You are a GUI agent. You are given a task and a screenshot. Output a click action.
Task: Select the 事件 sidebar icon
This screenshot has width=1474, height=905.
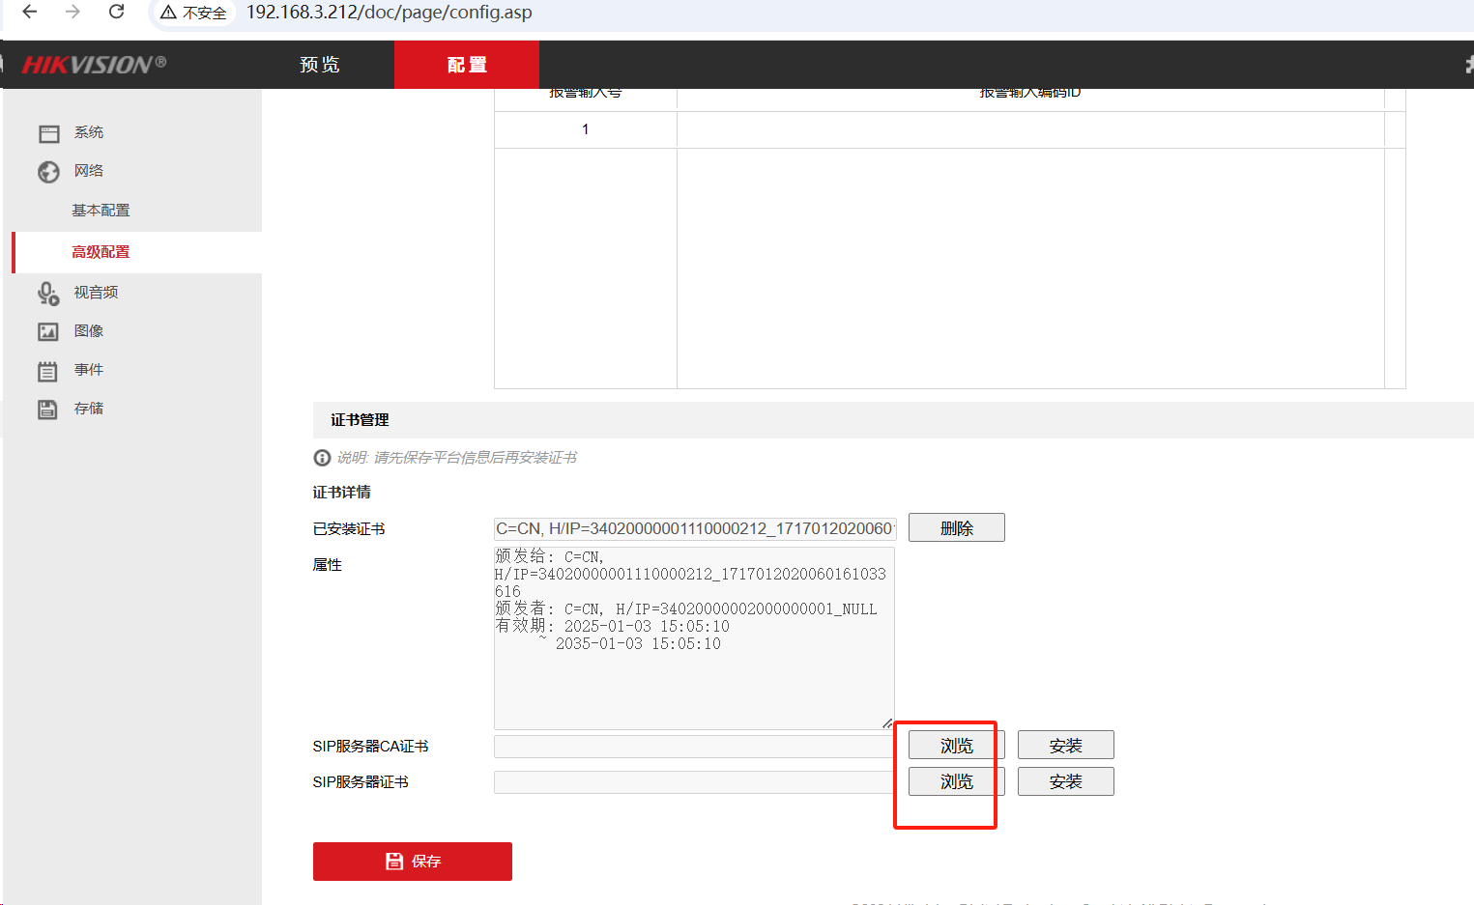coord(88,369)
